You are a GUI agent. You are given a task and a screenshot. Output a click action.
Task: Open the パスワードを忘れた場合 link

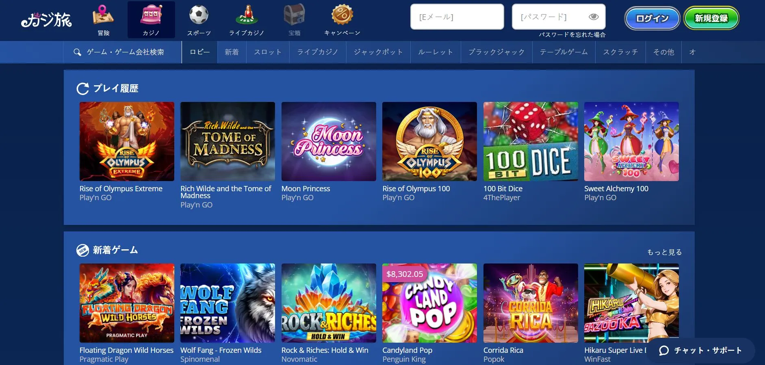(x=572, y=35)
